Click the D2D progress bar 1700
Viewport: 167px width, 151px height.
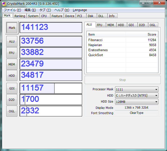coord(51,100)
